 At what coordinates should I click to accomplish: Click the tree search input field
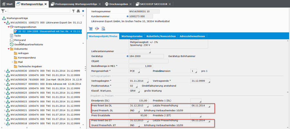point(39,11)
